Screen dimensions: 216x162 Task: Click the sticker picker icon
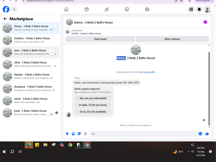(x=79, y=134)
